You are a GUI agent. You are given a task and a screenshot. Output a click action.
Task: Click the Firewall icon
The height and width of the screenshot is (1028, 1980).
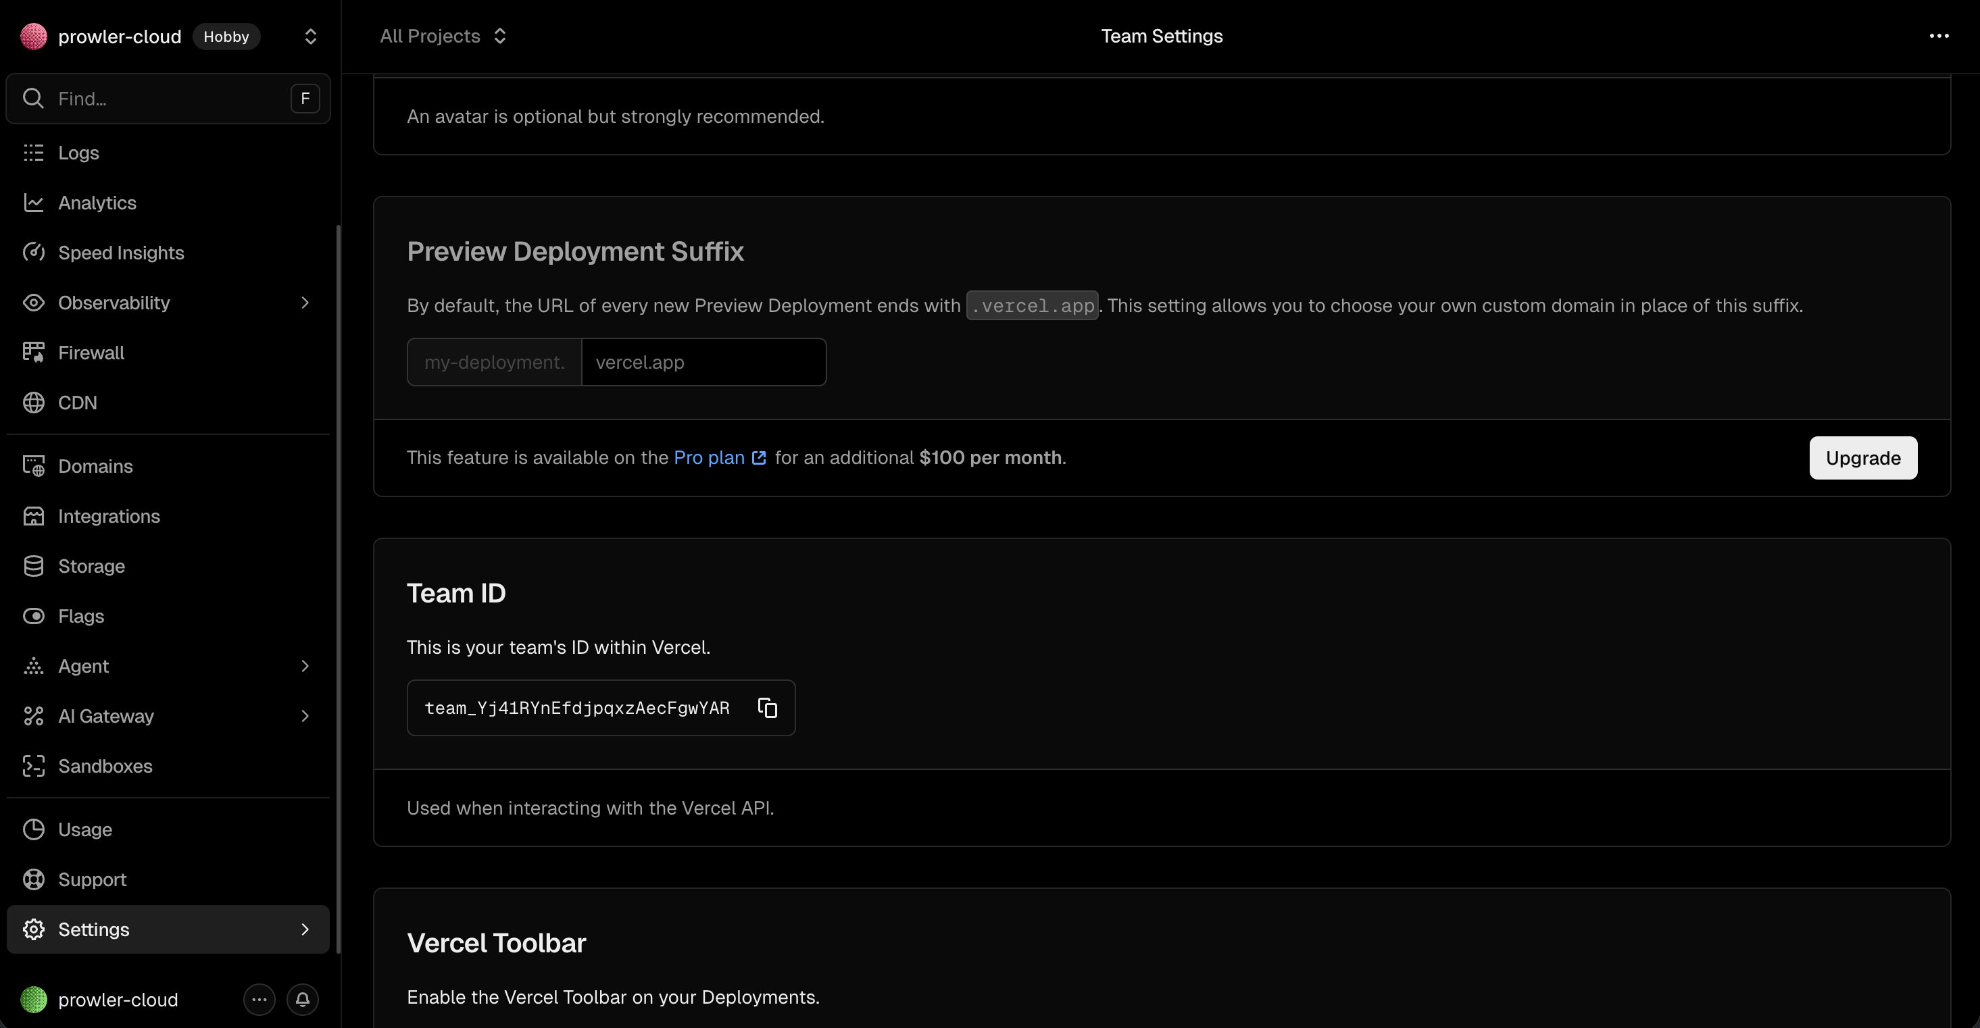pyautogui.click(x=34, y=353)
